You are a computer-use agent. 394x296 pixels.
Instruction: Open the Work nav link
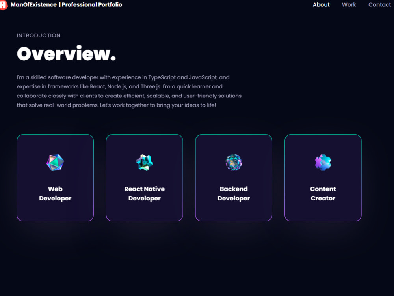[x=349, y=5]
